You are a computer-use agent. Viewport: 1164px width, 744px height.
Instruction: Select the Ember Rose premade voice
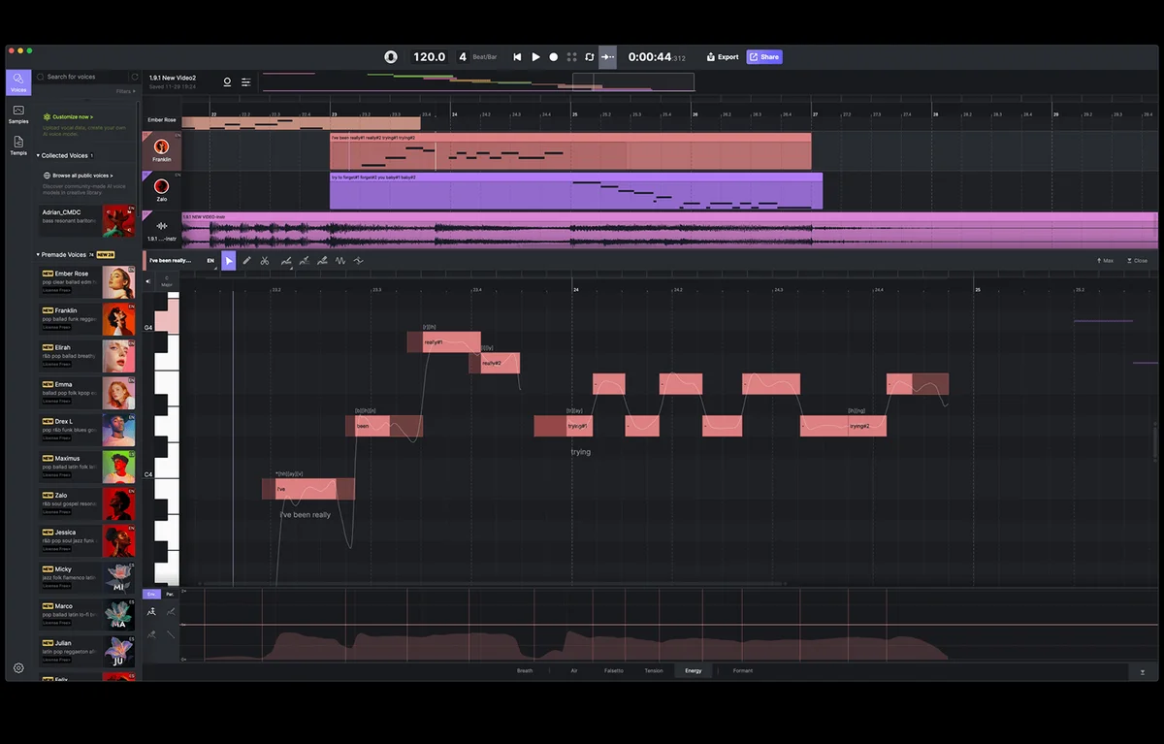tap(87, 282)
